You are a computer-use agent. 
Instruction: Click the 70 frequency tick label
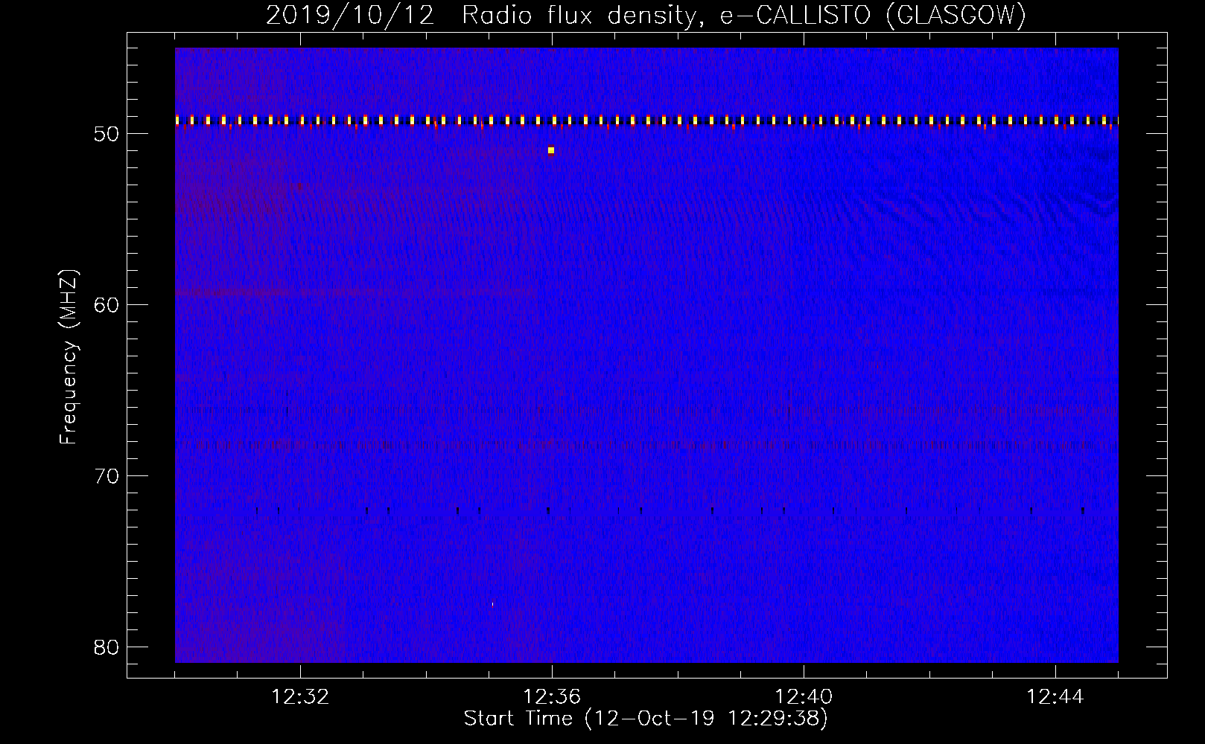[x=106, y=476]
